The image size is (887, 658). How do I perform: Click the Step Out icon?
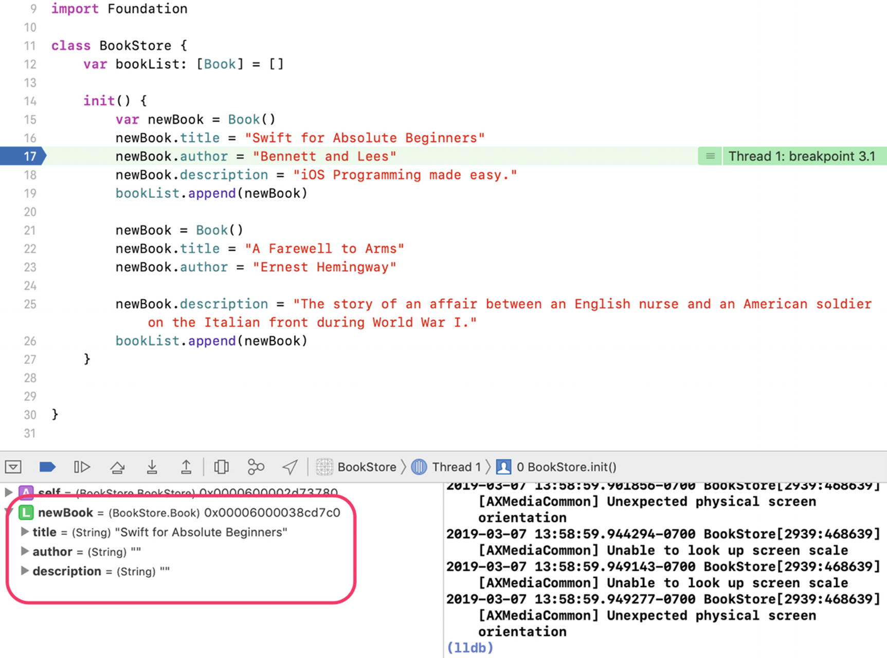pos(186,467)
